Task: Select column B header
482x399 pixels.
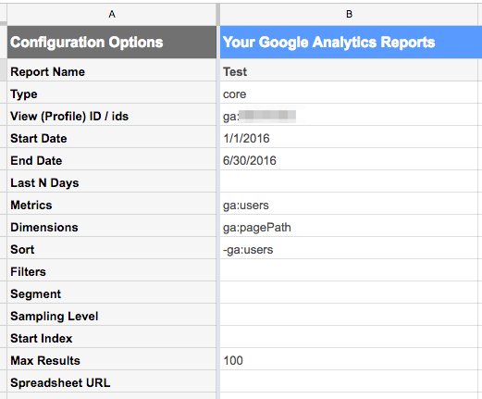Action: (349, 14)
